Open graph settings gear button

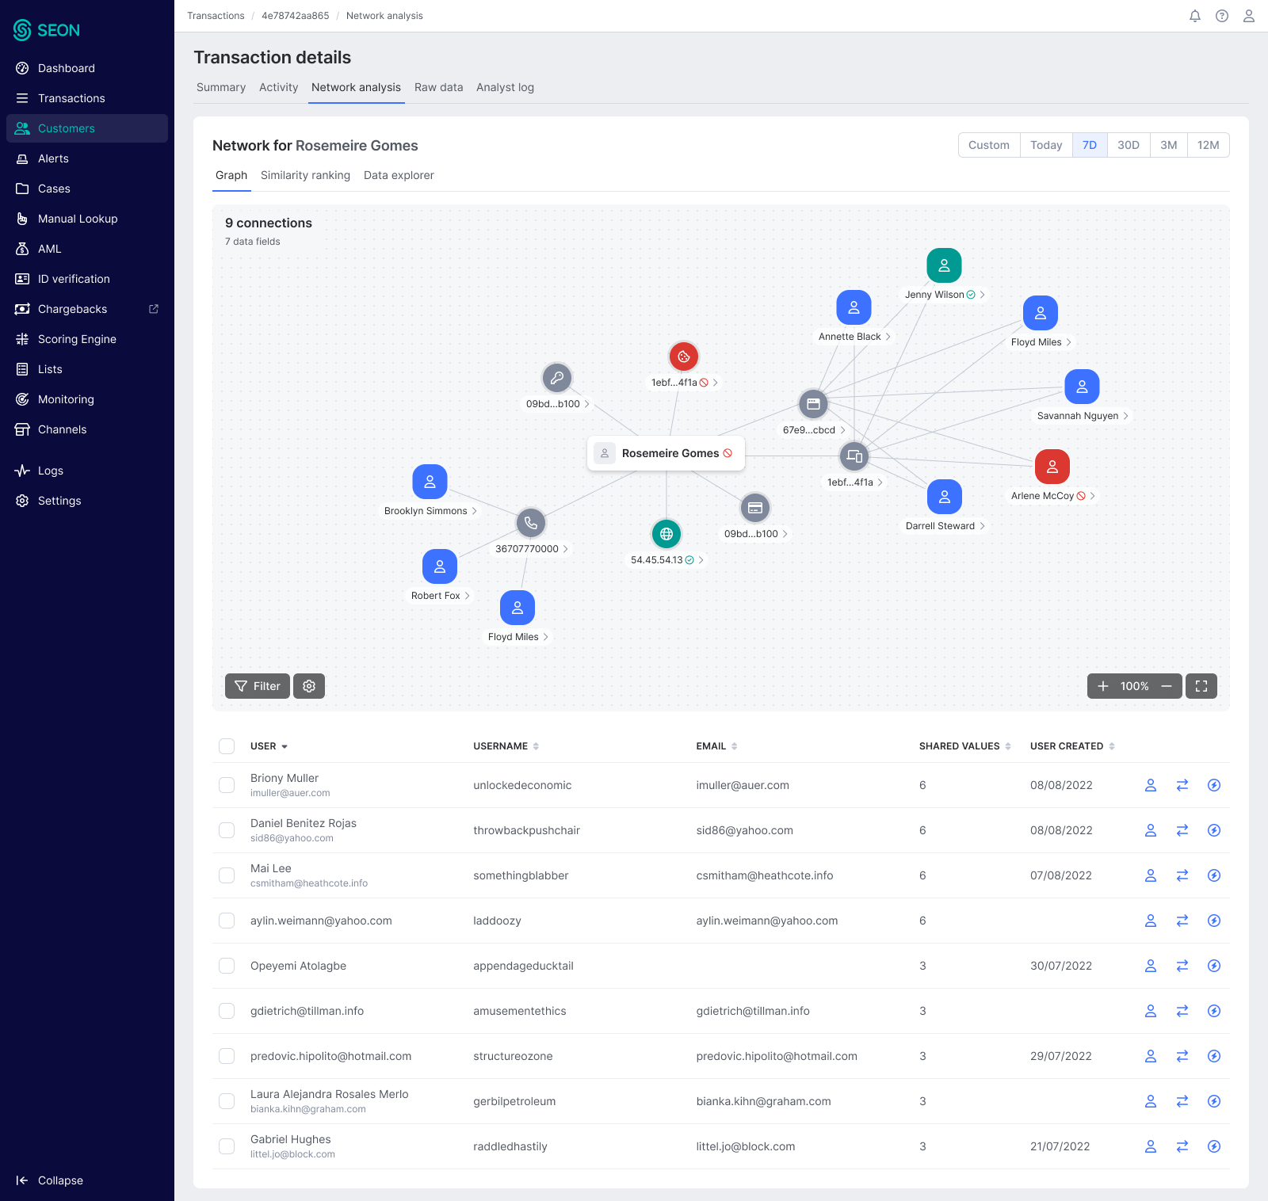coord(309,686)
